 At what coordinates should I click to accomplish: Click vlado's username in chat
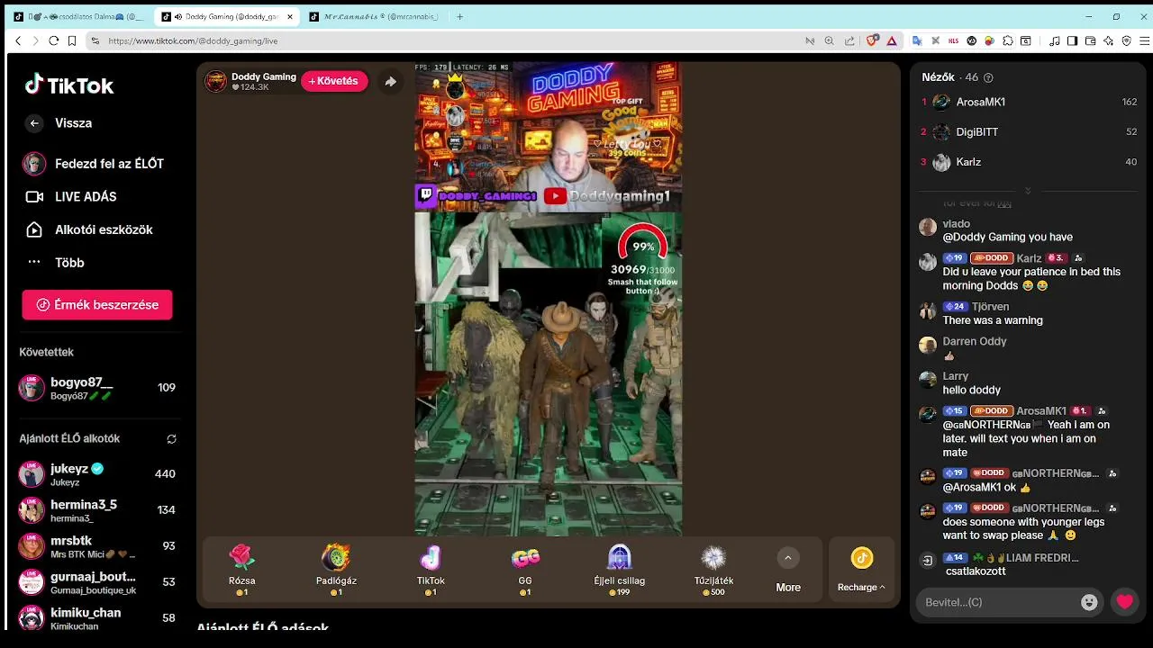(956, 224)
